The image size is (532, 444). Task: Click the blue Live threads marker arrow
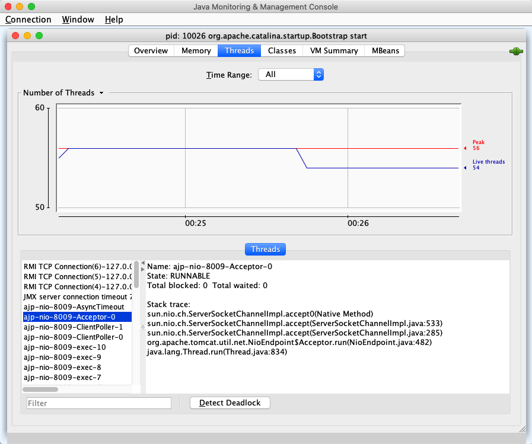[x=466, y=168]
